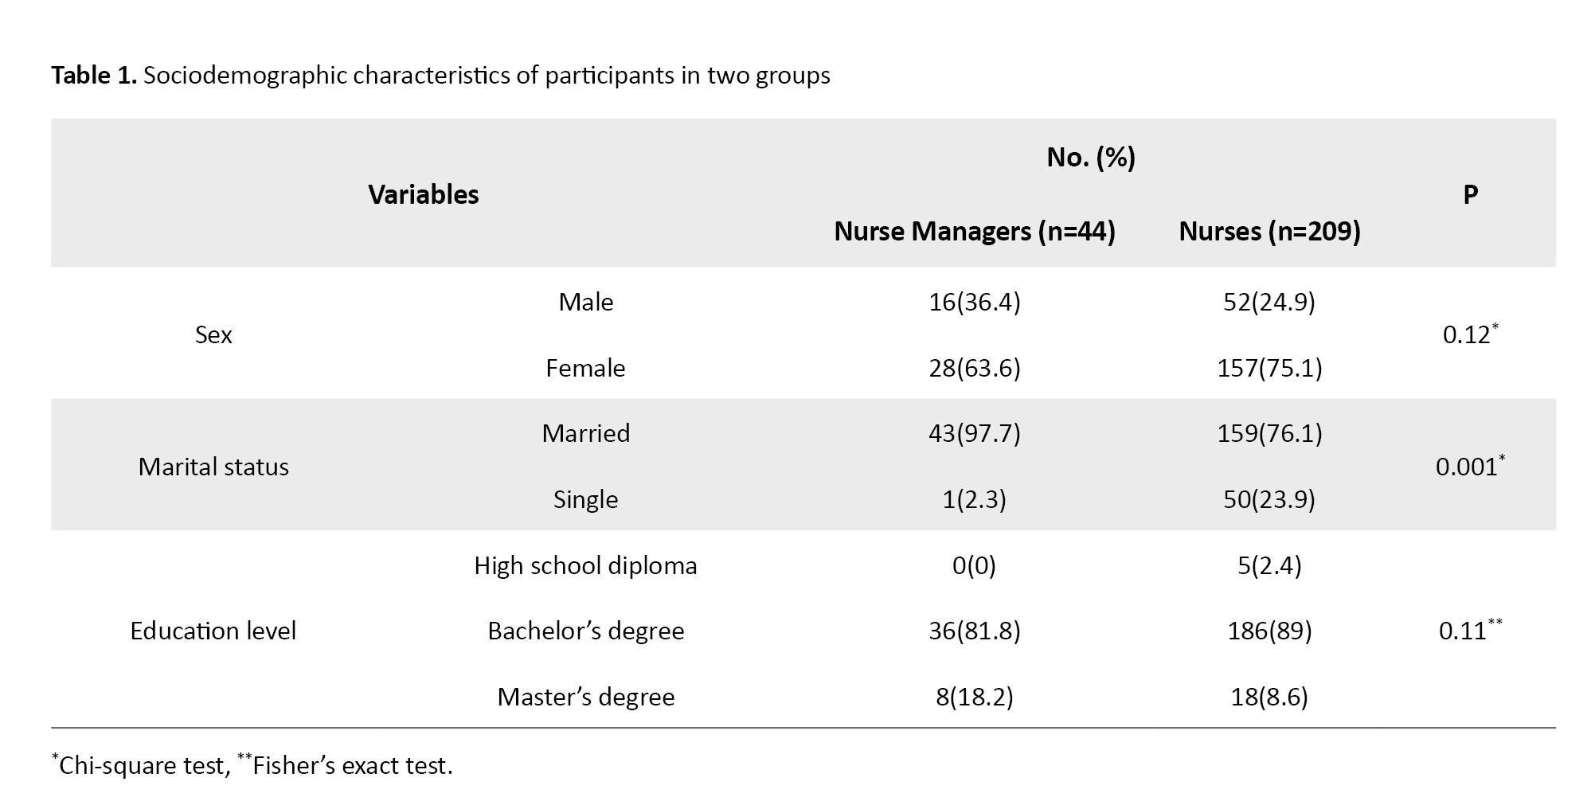Click the "Female" subcategory cell
The width and height of the screenshot is (1591, 801).
point(585,368)
